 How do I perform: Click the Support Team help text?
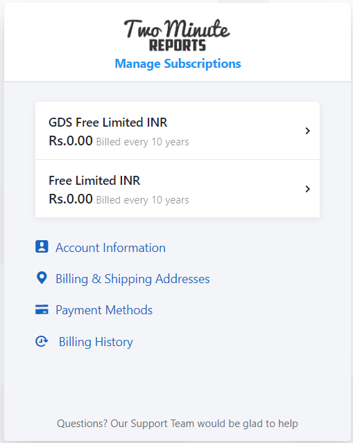[x=178, y=424]
